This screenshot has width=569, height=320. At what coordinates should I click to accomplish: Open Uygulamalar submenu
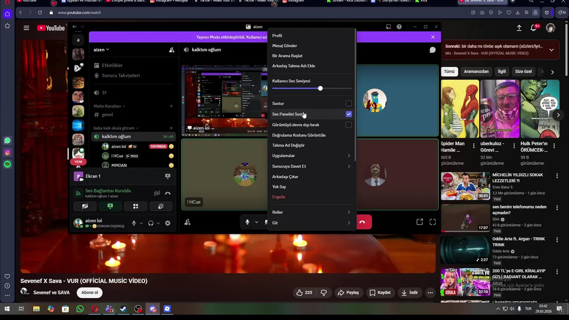[311, 156]
